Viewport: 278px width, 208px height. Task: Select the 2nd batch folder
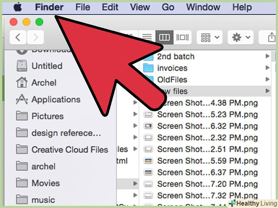[176, 57]
